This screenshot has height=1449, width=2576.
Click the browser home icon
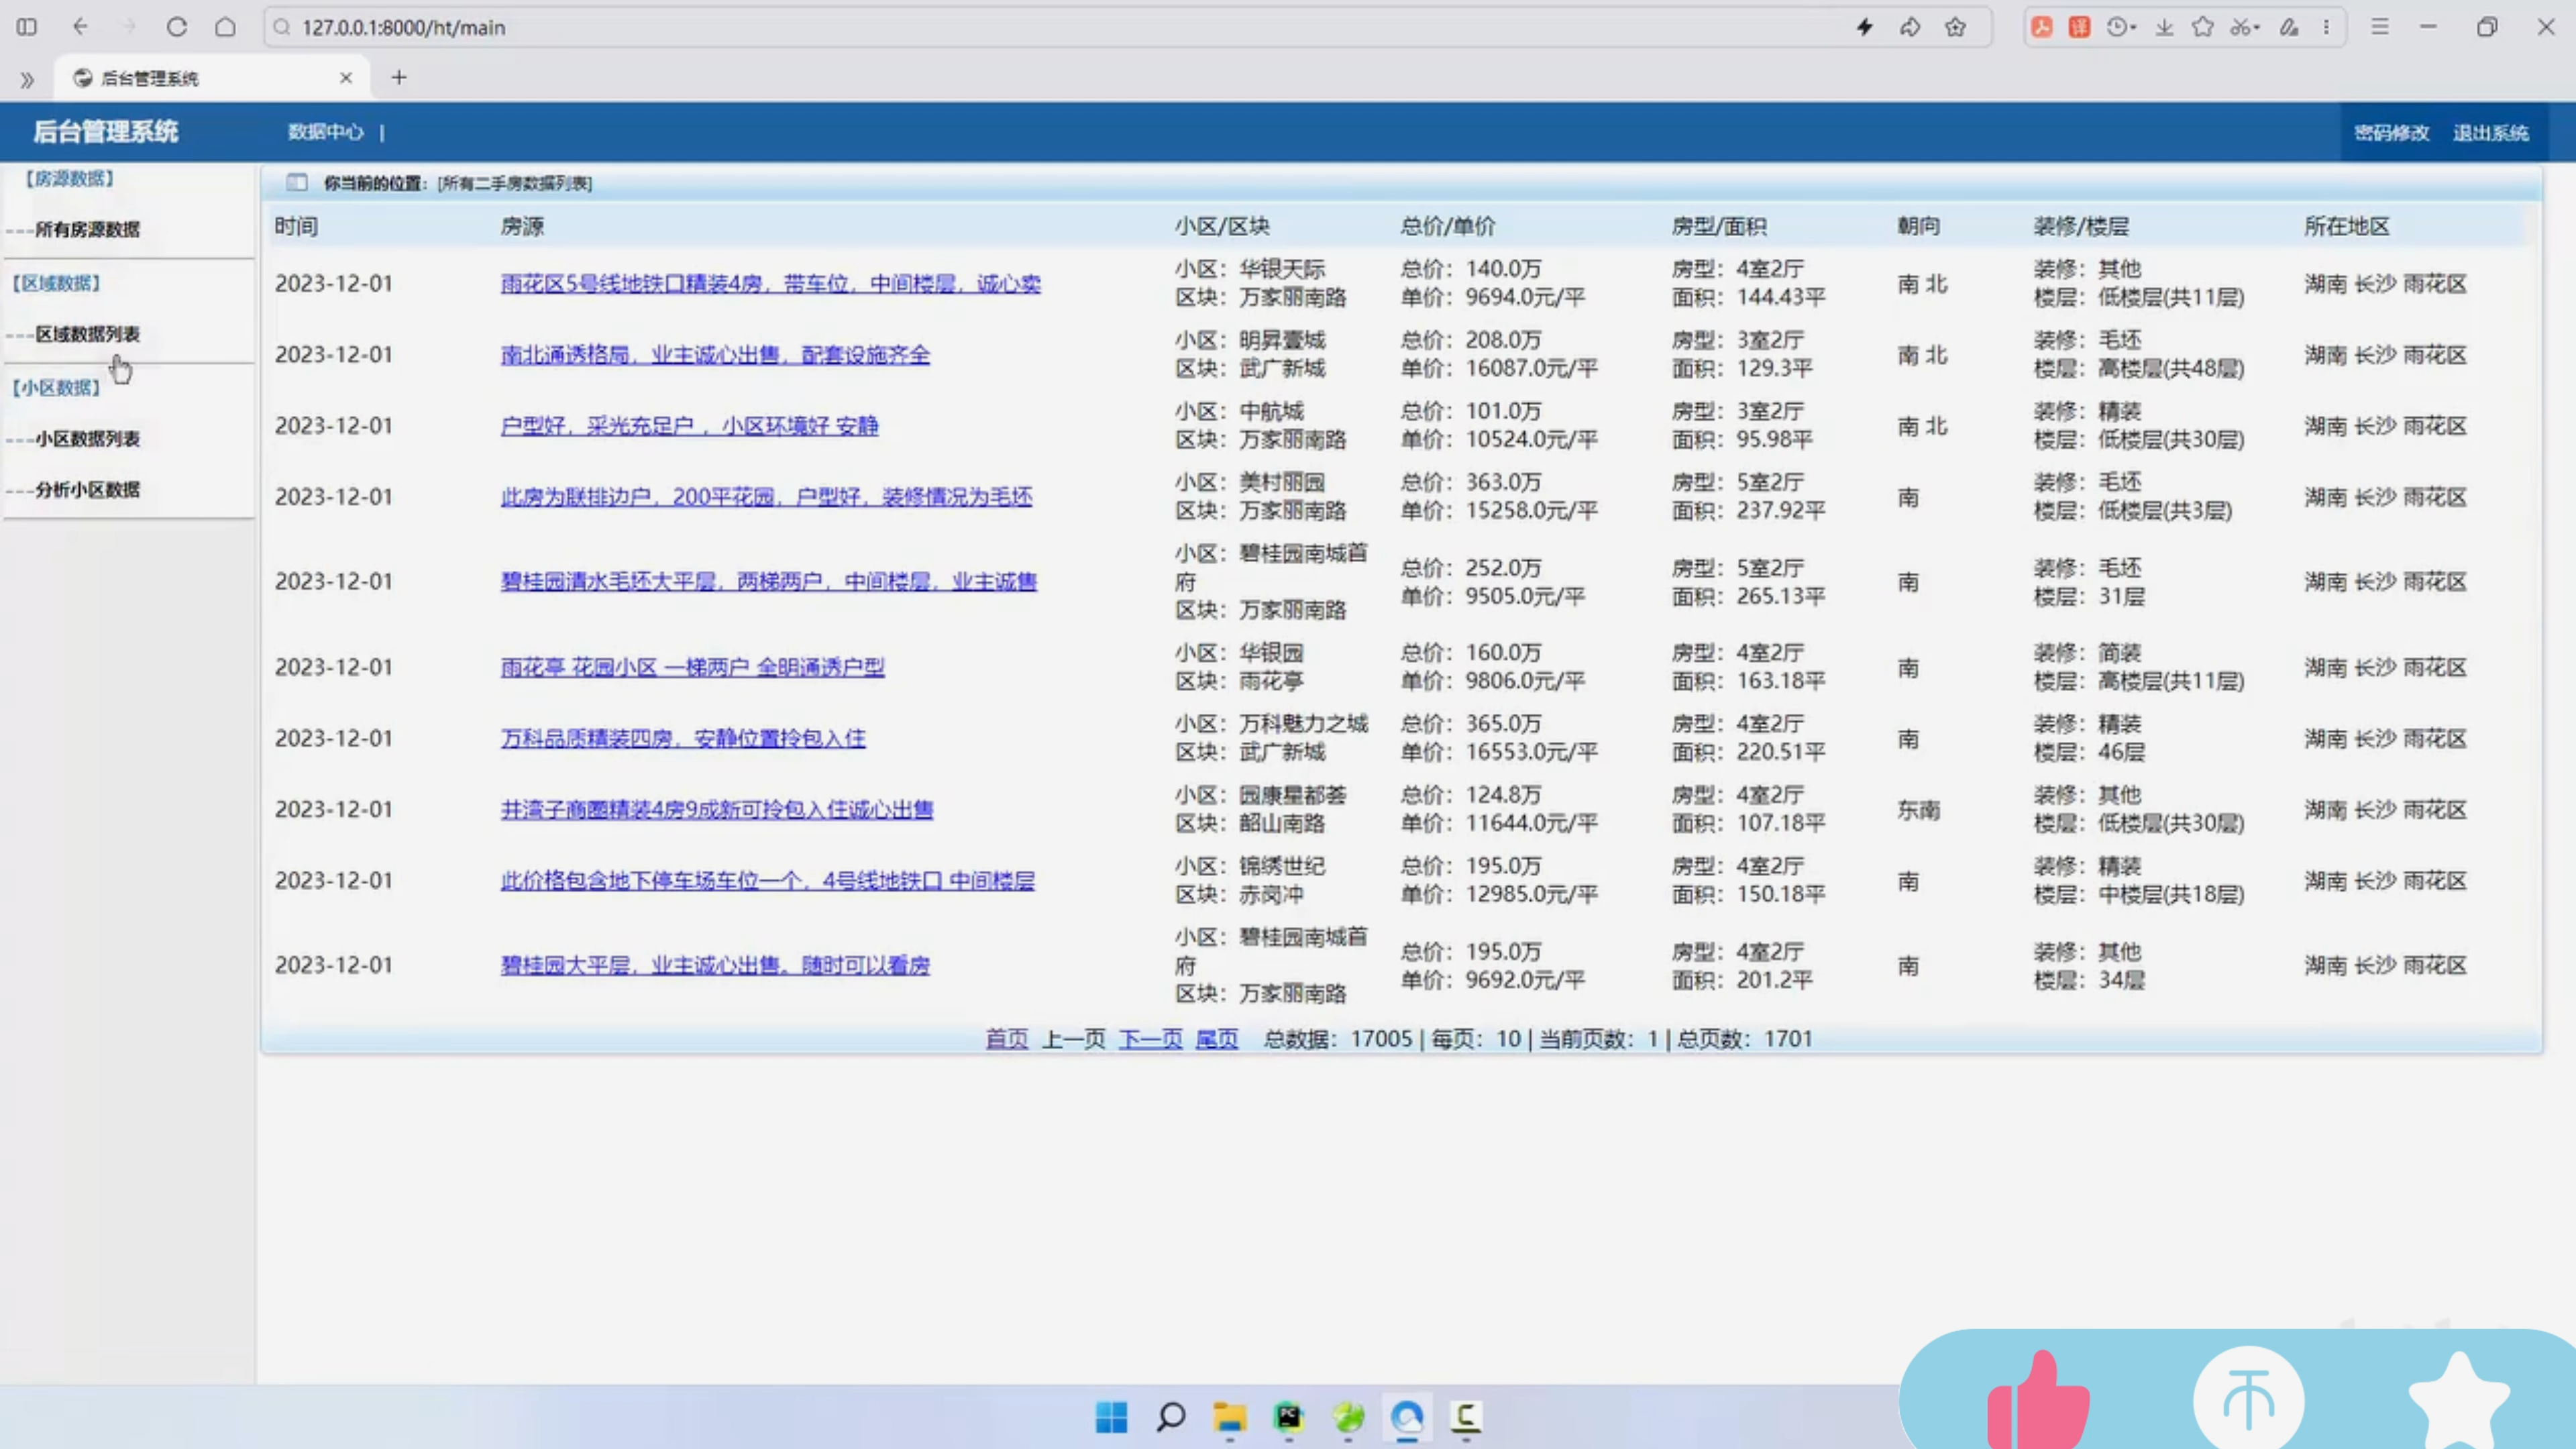(226, 27)
